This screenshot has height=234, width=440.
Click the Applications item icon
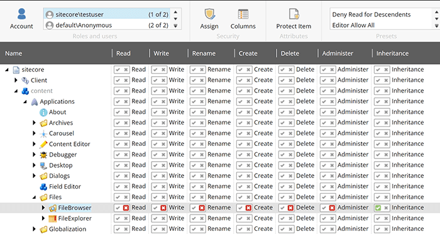[x=34, y=102]
